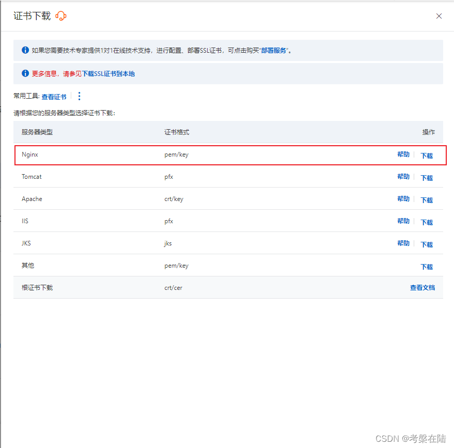Download the 其他 pem/key certificate
The width and height of the screenshot is (454, 448).
427,267
